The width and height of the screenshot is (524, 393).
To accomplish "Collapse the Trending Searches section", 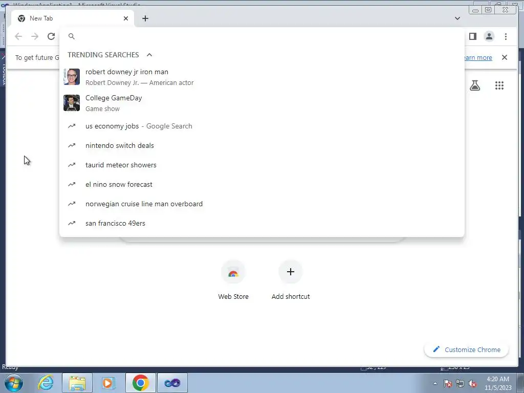I will click(149, 55).
